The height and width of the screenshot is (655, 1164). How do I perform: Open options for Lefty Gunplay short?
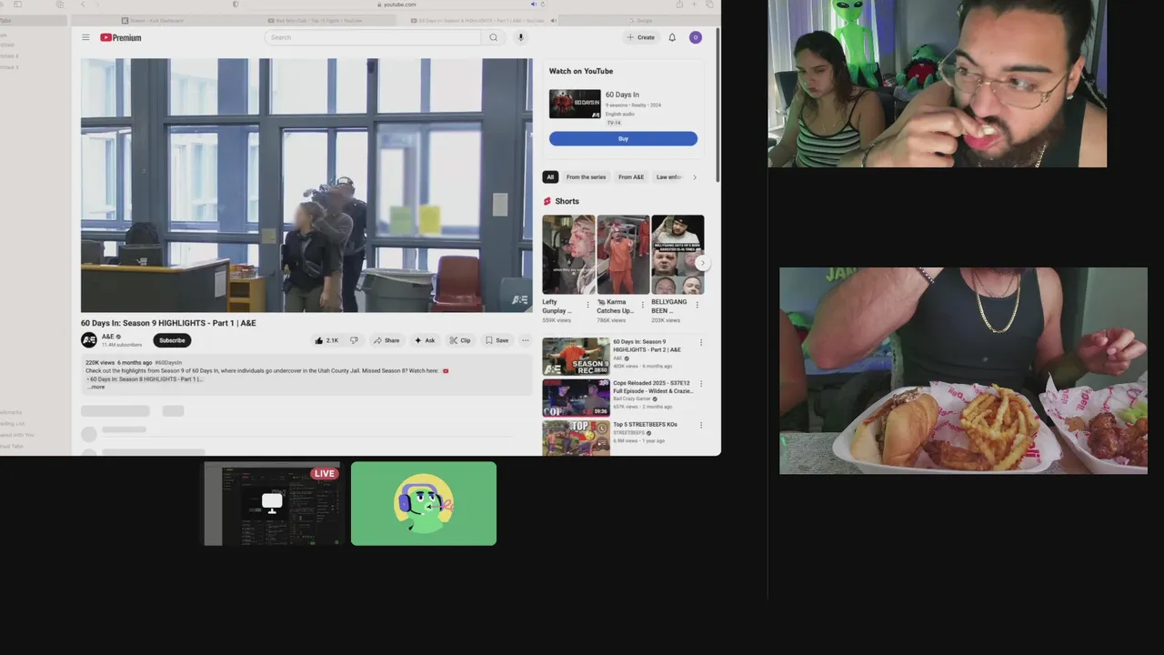click(587, 305)
